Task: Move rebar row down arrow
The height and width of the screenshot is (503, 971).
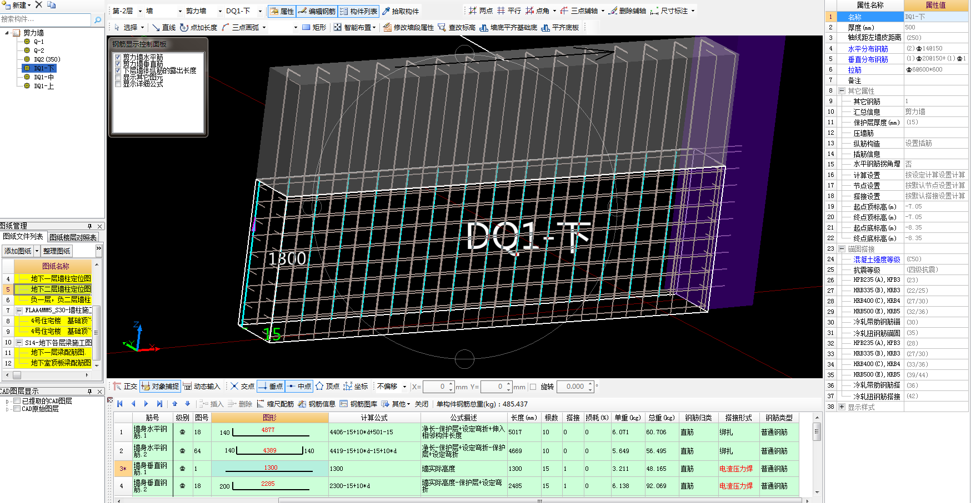Action: (x=188, y=404)
